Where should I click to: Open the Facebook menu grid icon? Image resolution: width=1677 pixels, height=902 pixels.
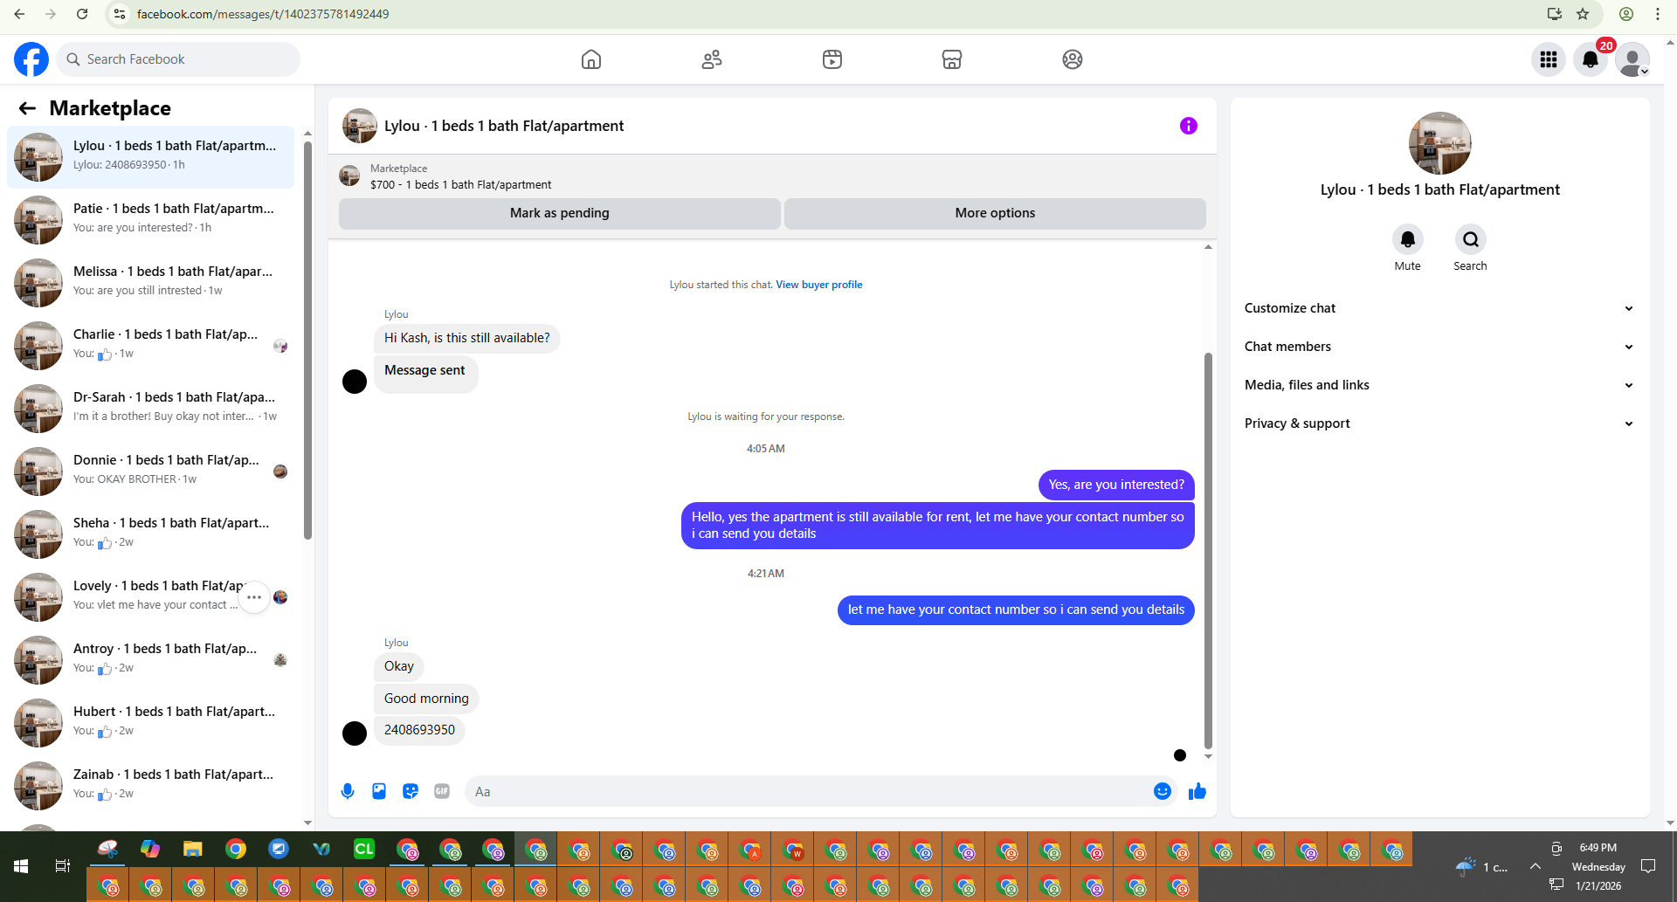(1549, 59)
